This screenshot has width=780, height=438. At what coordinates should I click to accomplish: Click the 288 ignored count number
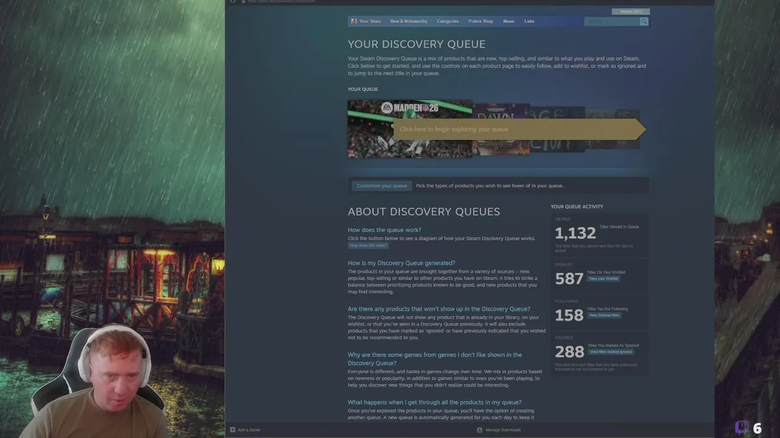(x=569, y=352)
